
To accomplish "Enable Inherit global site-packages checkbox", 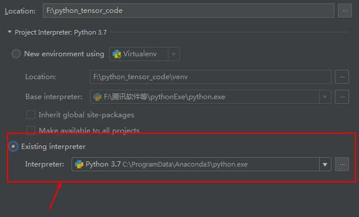I will click(x=31, y=115).
